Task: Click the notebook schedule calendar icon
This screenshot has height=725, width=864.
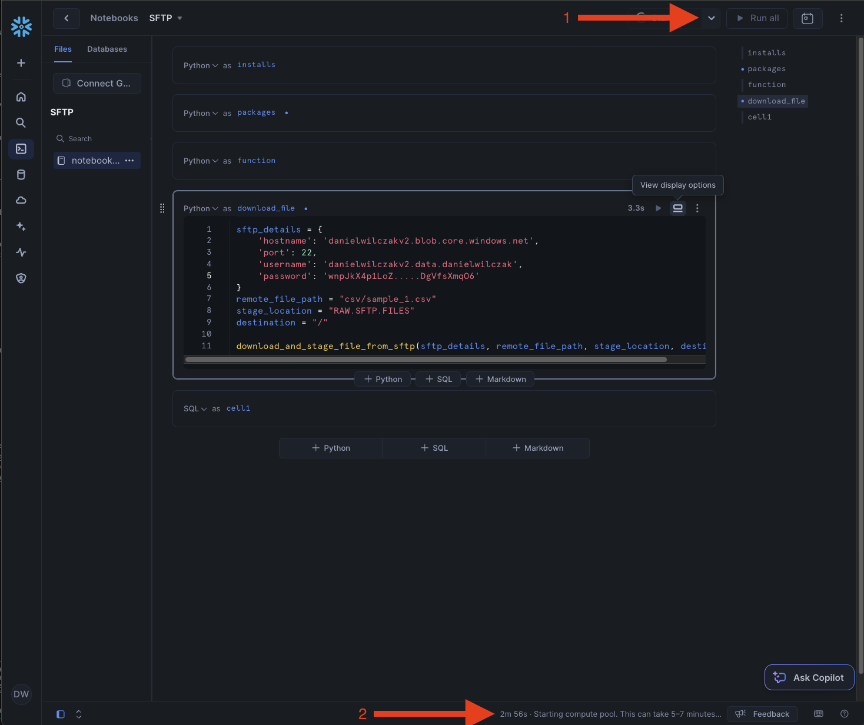Action: 807,18
